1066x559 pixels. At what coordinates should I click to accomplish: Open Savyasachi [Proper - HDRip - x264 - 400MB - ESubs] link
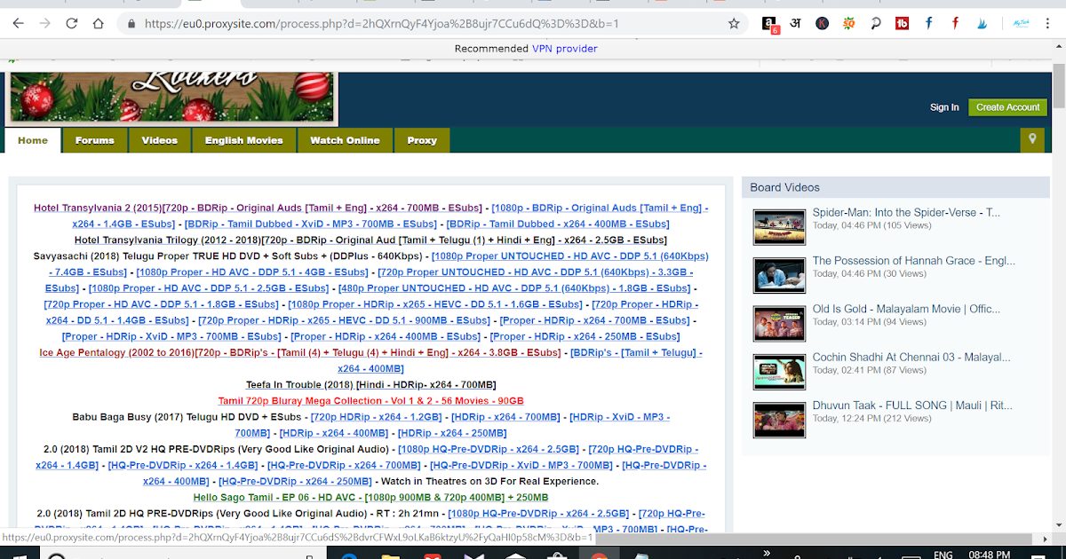coord(385,336)
